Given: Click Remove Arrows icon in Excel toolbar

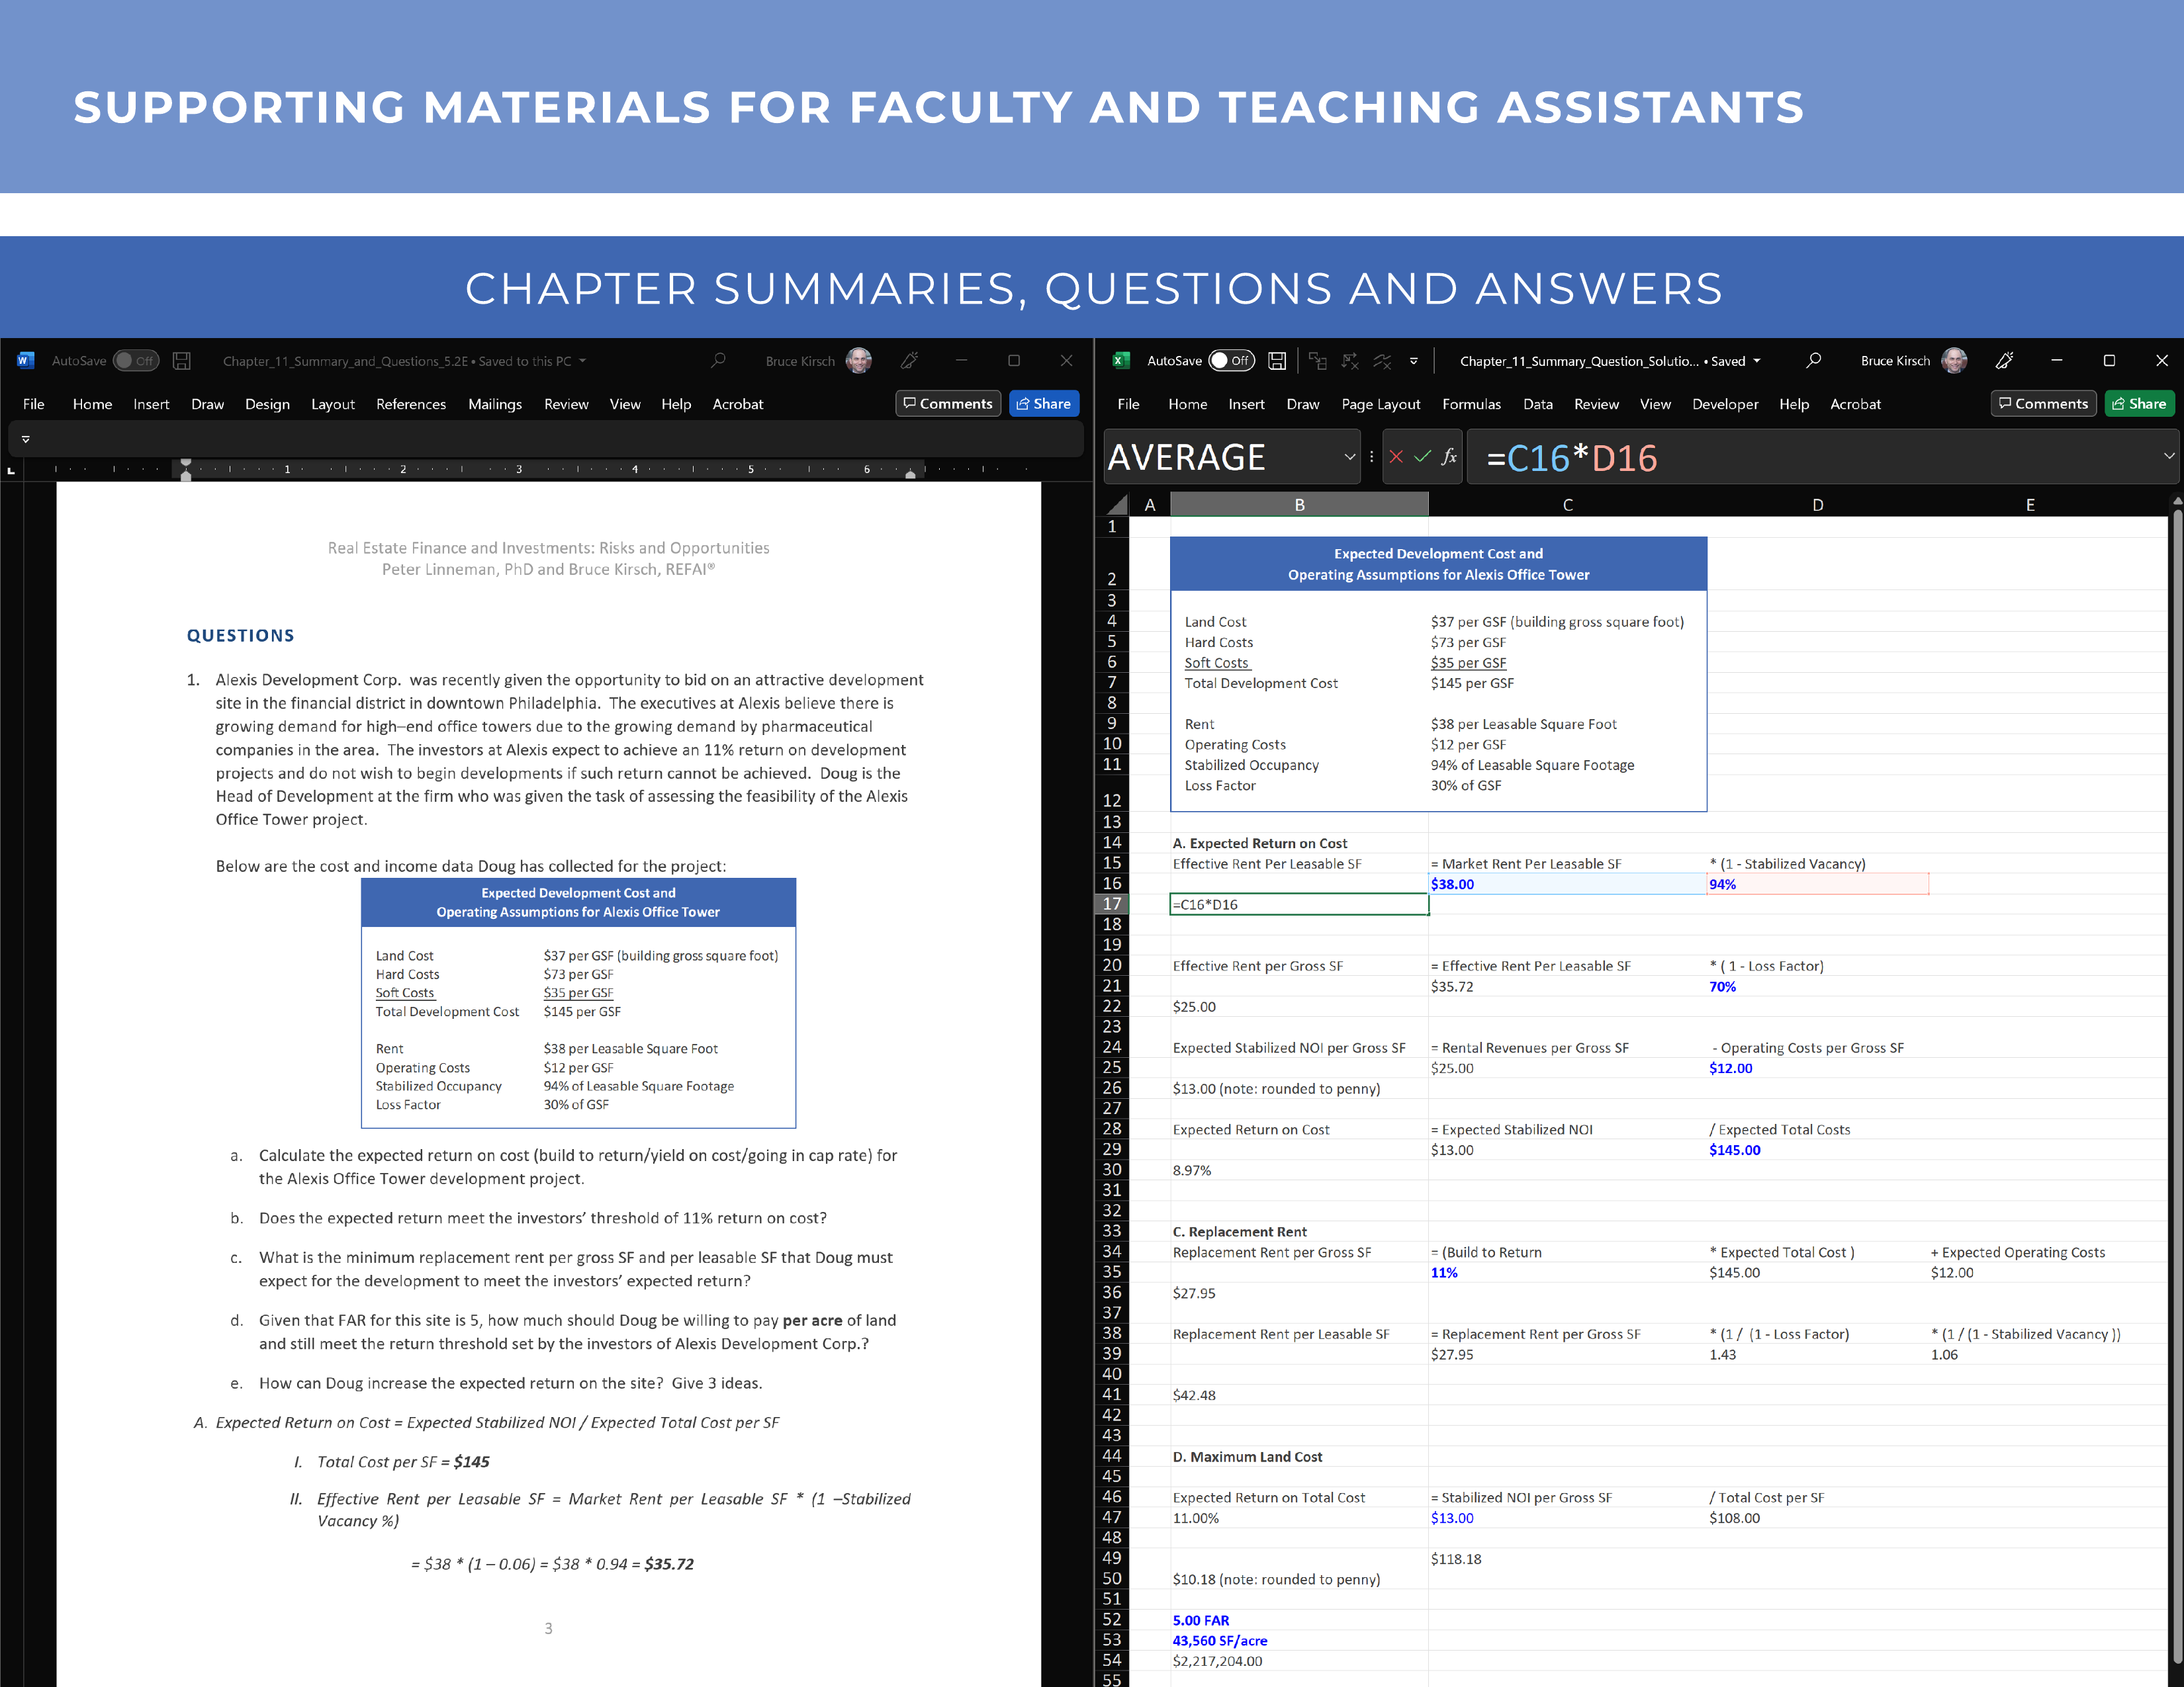Looking at the screenshot, I should pyautogui.click(x=1382, y=361).
